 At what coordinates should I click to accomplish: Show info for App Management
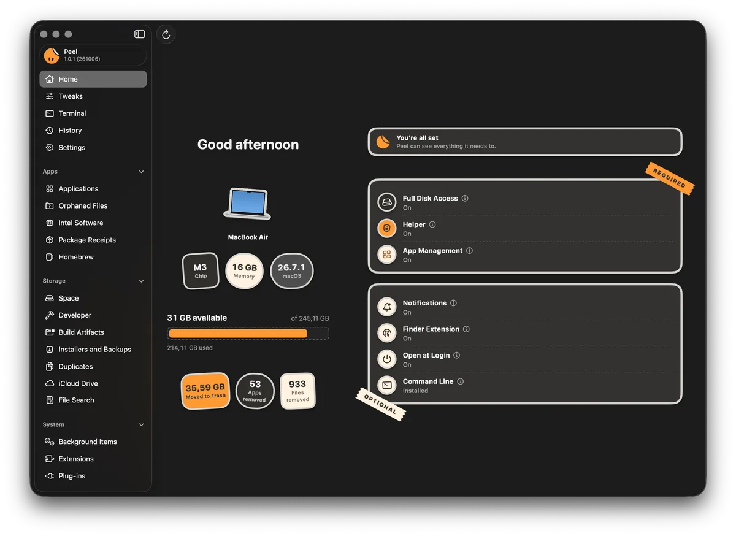point(470,251)
